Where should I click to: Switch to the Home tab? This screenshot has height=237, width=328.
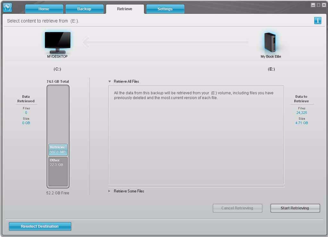click(44, 9)
